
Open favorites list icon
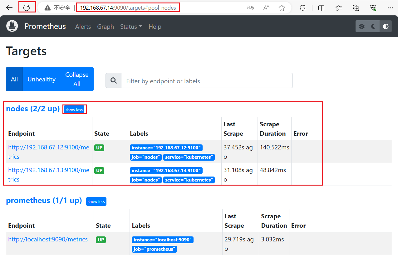(x=339, y=8)
